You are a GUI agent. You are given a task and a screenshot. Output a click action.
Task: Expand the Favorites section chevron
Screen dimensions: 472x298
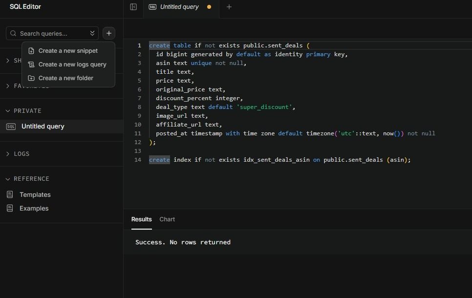click(x=8, y=86)
